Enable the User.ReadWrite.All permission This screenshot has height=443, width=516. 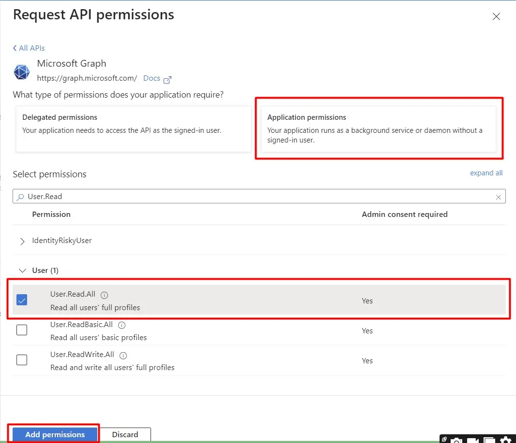tap(22, 360)
